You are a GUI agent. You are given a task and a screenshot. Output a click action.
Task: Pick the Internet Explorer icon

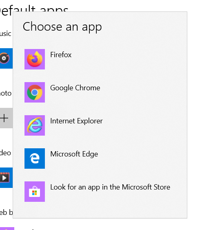[x=35, y=125]
